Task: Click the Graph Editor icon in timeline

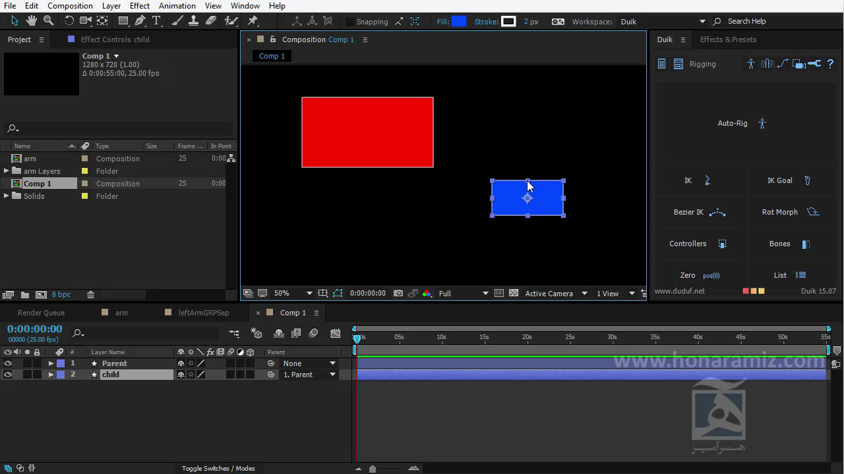Action: point(336,334)
